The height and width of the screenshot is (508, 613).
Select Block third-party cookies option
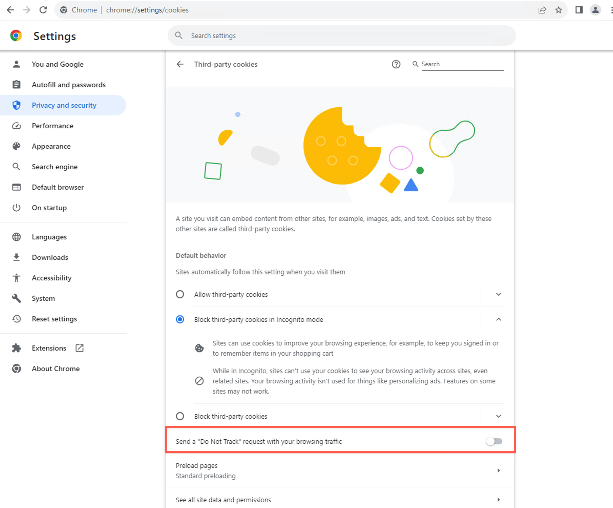[180, 416]
